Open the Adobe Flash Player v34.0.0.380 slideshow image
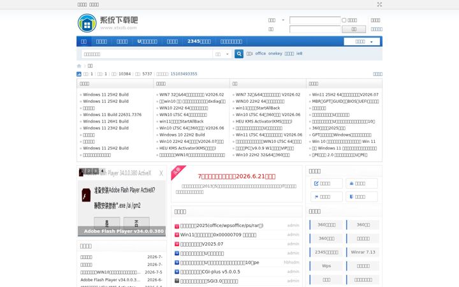The width and height of the screenshot is (459, 287). pos(122,201)
